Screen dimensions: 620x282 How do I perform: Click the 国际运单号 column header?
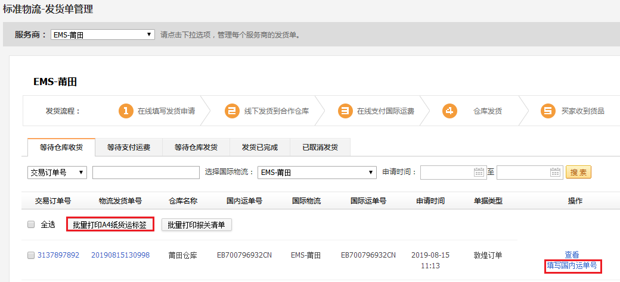pyautogui.click(x=368, y=200)
